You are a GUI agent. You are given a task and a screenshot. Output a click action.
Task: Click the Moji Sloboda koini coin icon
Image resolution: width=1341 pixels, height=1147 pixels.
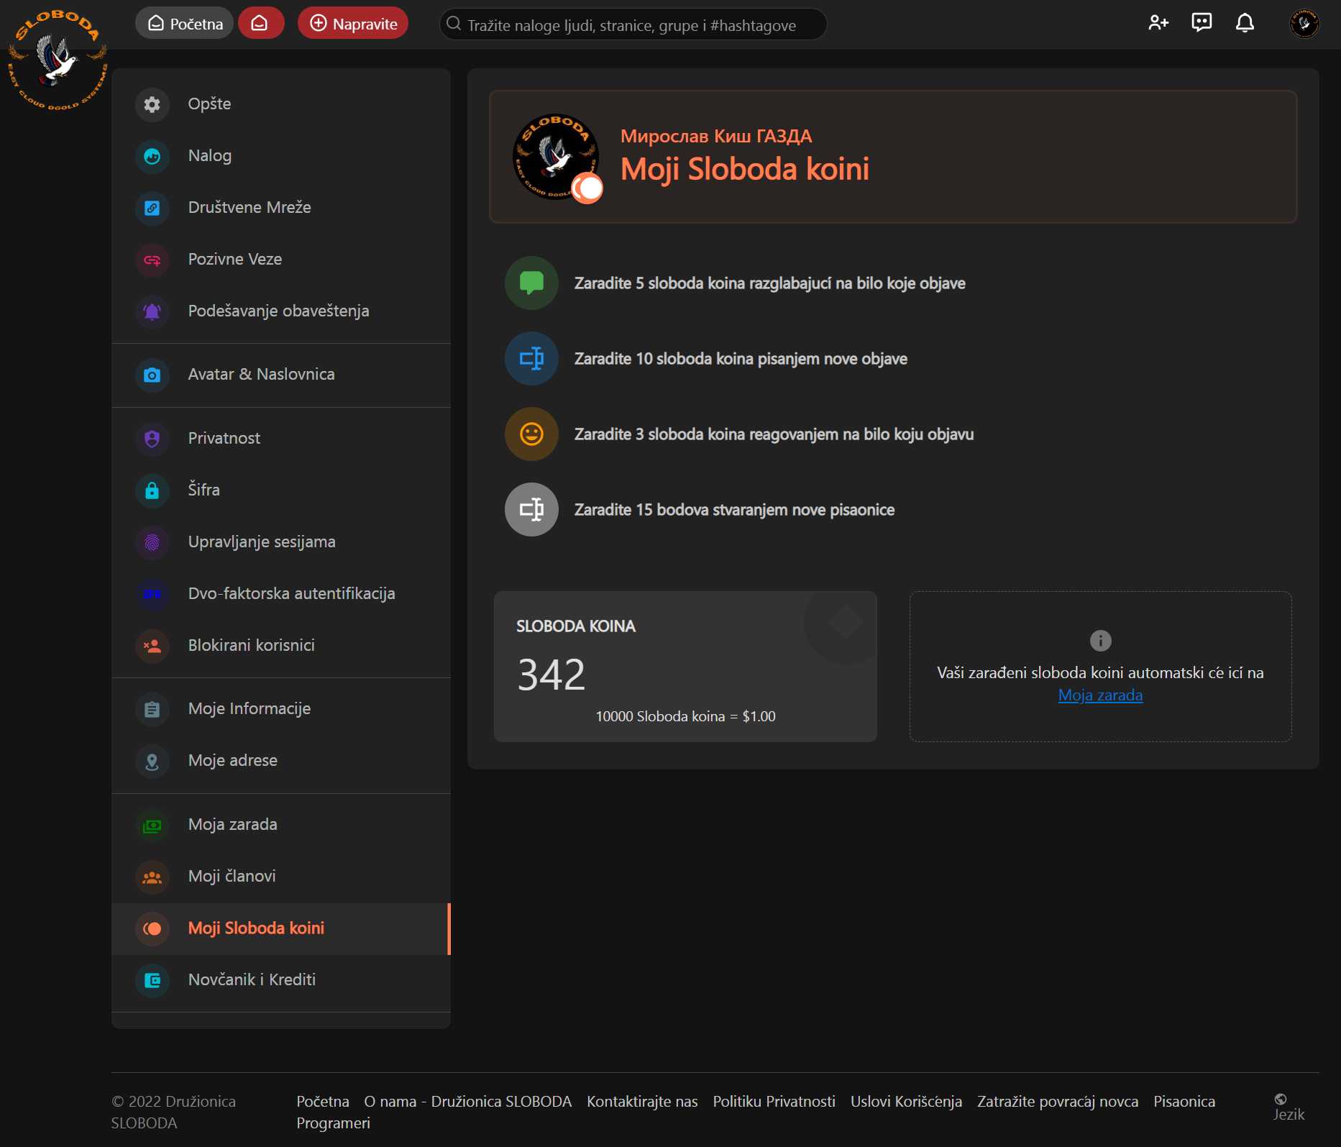pyautogui.click(x=152, y=928)
